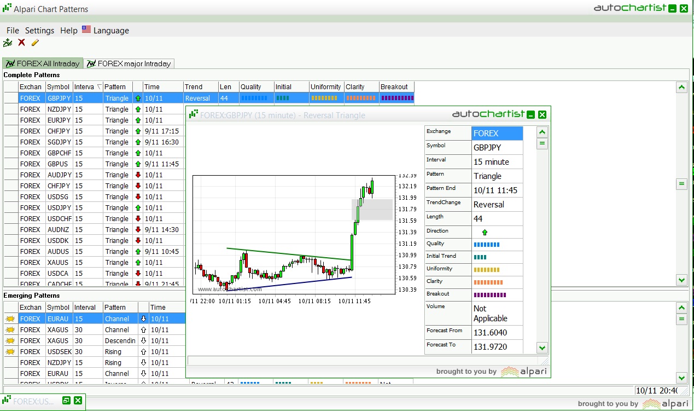Click the Breakout column header
Viewport: 694px width, 411px height.
point(396,86)
